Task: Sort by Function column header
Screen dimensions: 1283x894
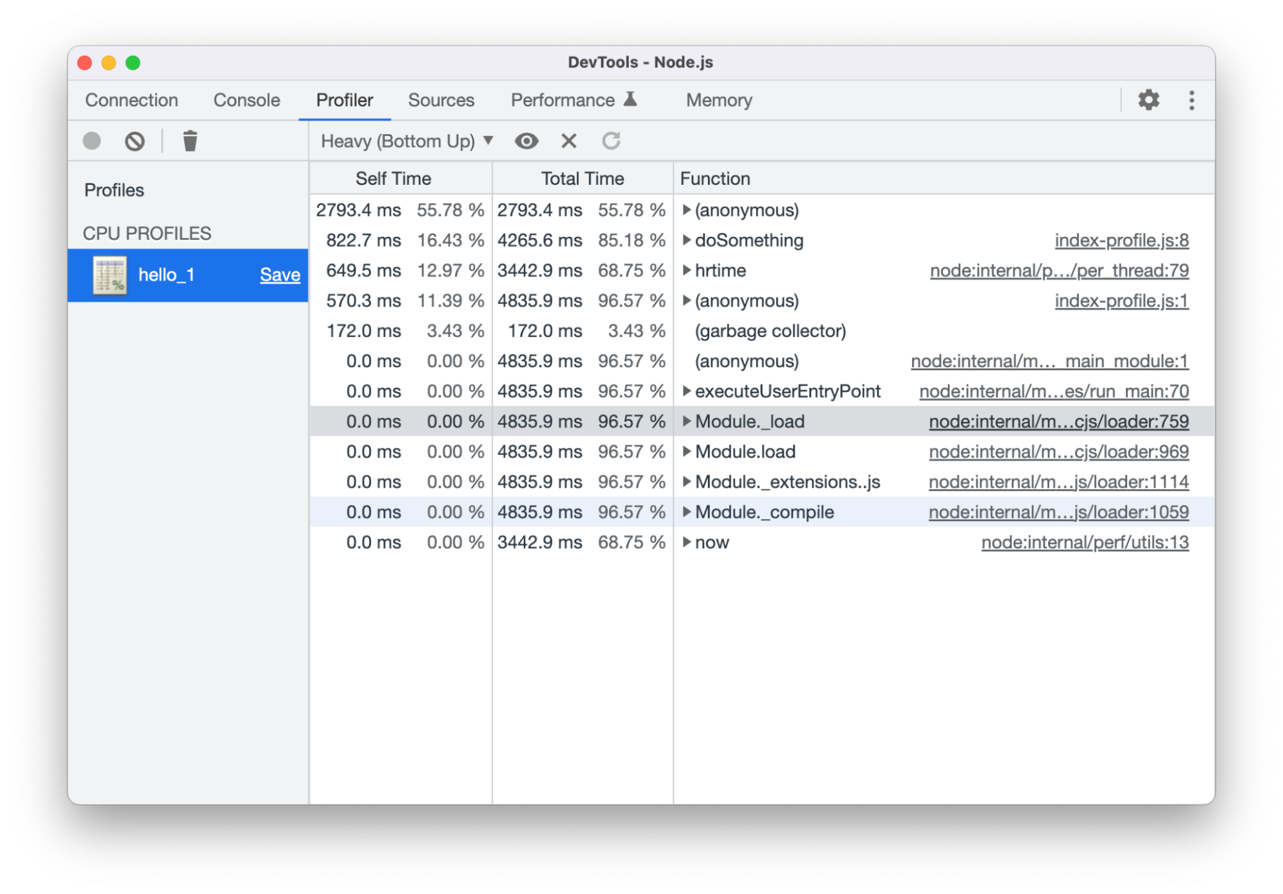Action: [943, 178]
